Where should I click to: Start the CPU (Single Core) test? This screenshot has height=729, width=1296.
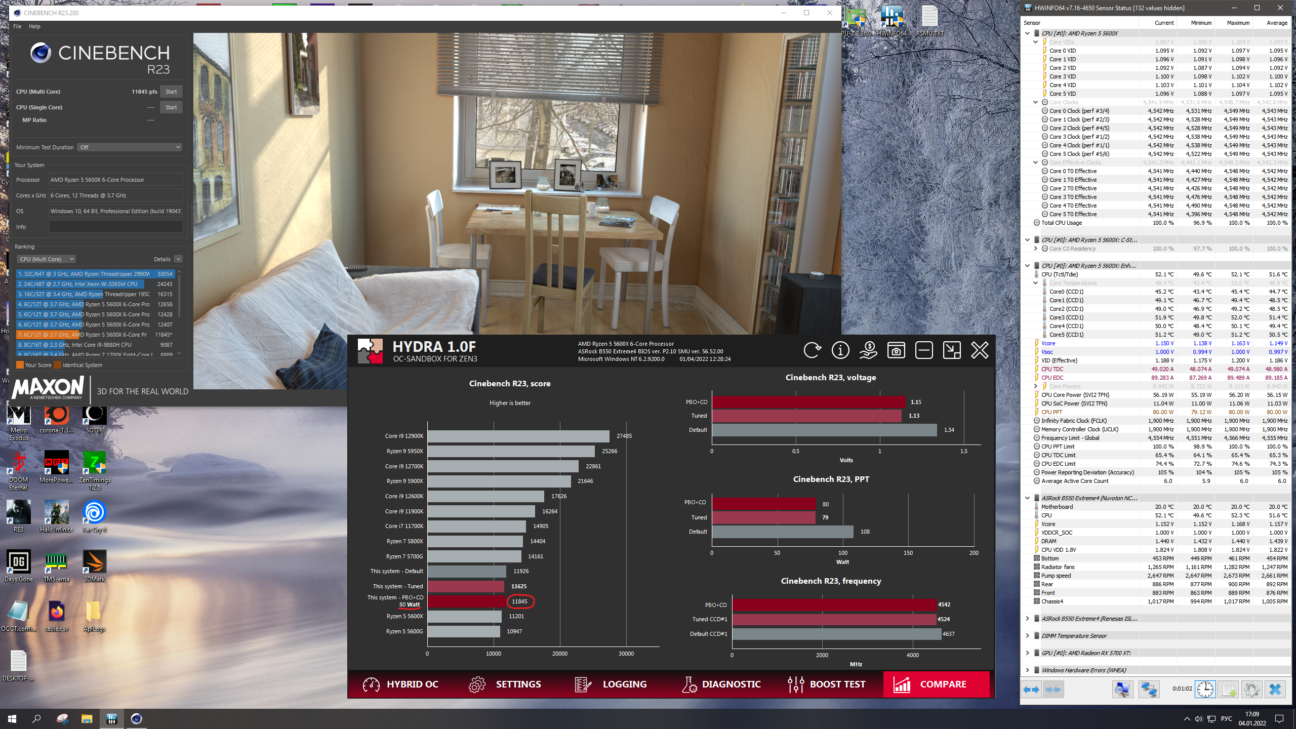coord(171,107)
